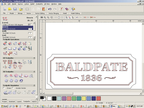144x108 pixels.
Task: Click the system tray clock showing 8:47 AM
Action: click(140, 106)
